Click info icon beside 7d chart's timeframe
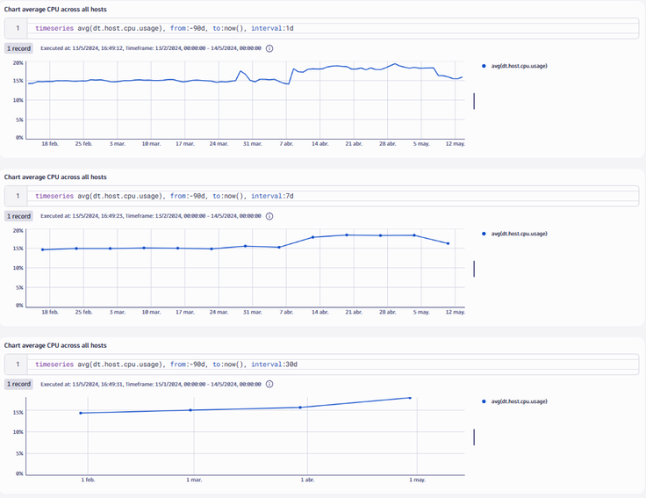 click(x=269, y=215)
